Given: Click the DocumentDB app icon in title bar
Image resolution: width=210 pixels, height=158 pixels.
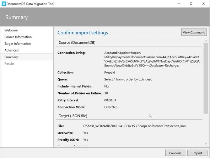Looking at the screenshot, I should (x=4, y=4).
